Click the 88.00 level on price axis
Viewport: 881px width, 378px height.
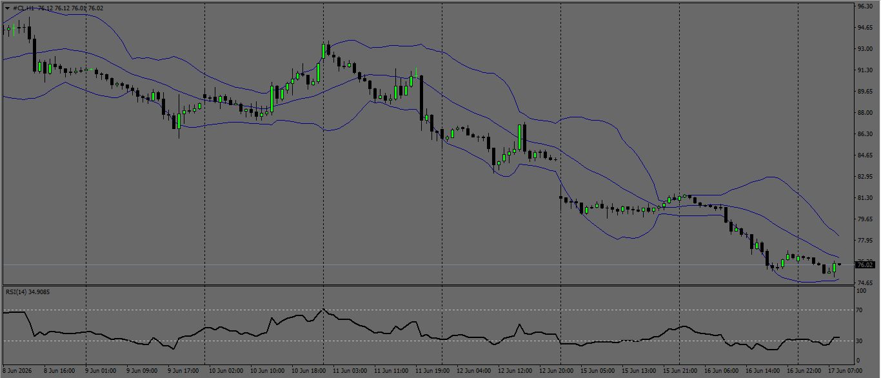tap(865, 113)
